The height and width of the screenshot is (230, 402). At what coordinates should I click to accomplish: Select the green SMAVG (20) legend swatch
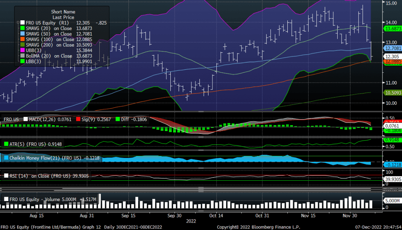click(22, 29)
